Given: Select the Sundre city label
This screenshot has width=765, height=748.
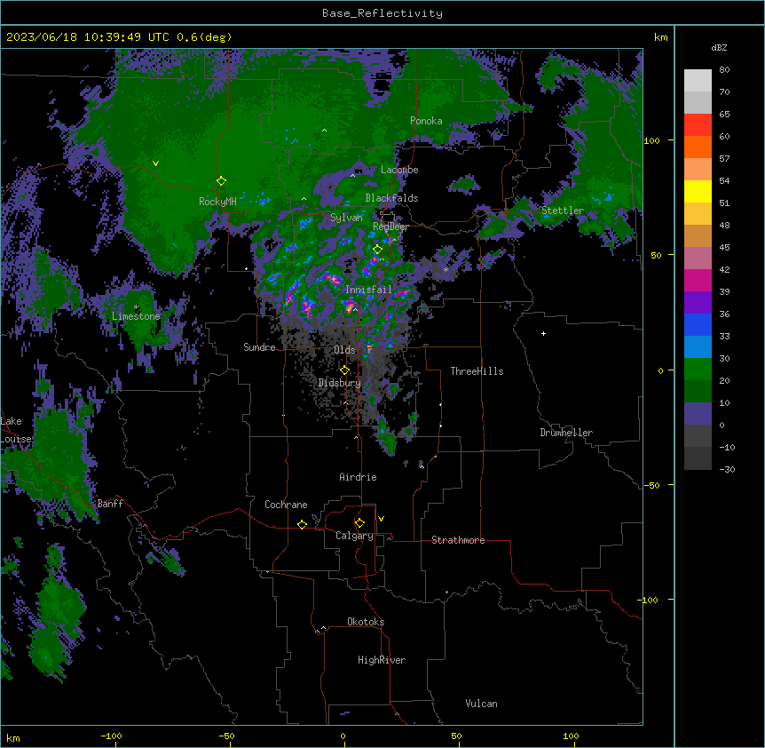Looking at the screenshot, I should tap(259, 347).
